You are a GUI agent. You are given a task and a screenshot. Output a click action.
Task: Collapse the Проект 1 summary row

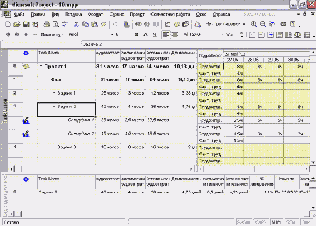tap(41, 66)
